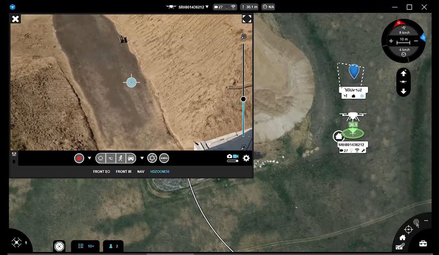
Task: Click the crosshair center-on-target icon
Action: pos(409,229)
